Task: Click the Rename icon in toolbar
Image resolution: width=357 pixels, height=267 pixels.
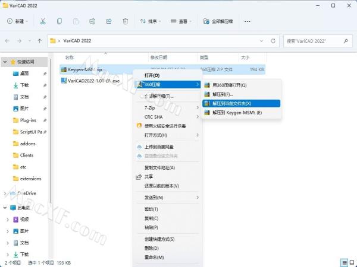Action: click(x=92, y=21)
